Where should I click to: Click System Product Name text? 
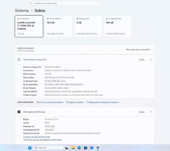[26, 51]
